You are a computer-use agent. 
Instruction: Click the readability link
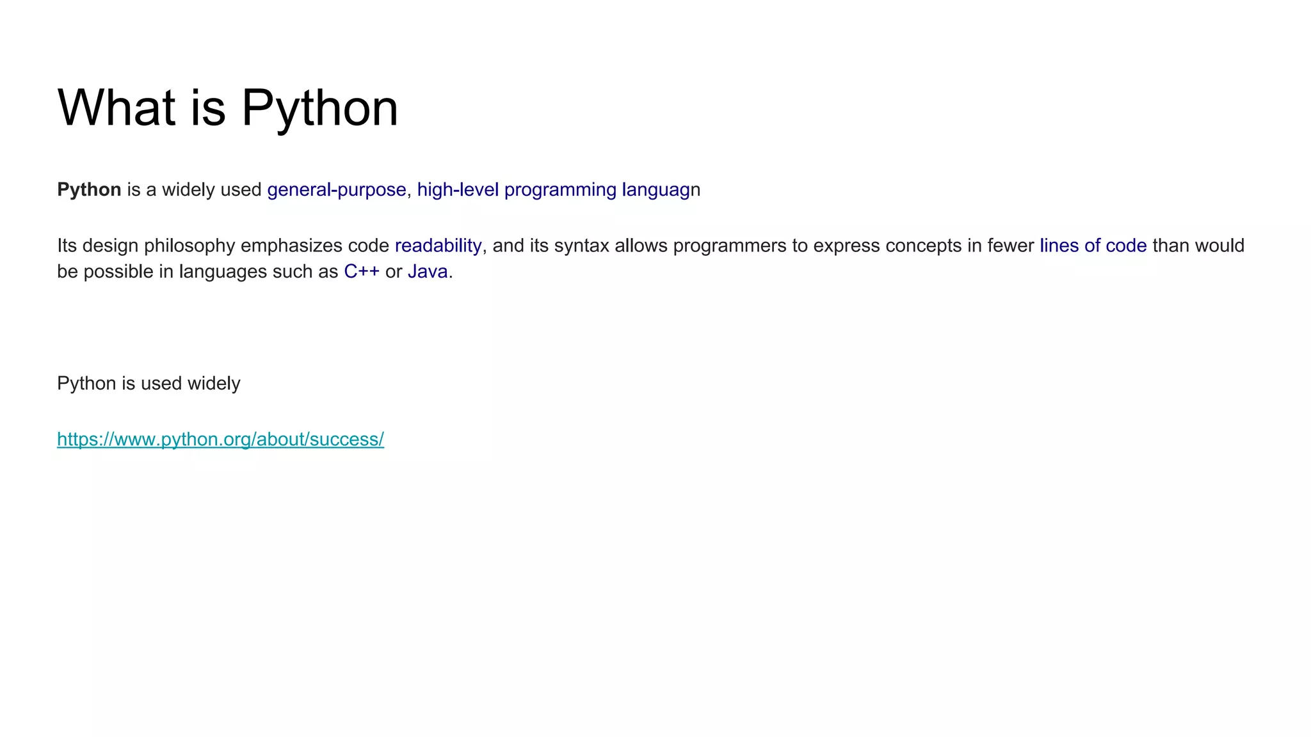(x=438, y=245)
